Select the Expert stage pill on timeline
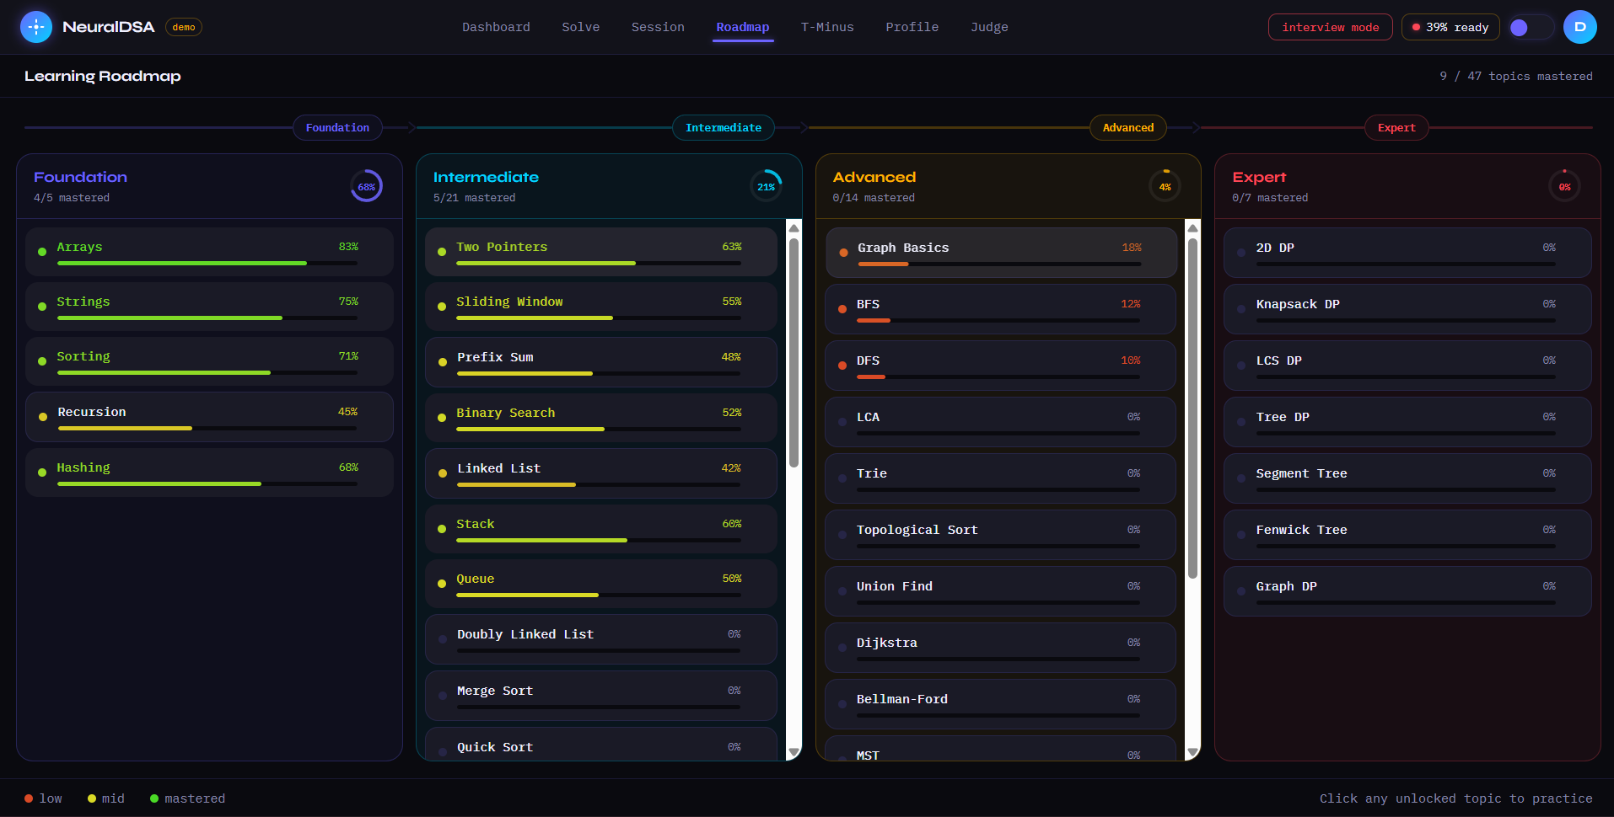1614x817 pixels. (x=1396, y=127)
